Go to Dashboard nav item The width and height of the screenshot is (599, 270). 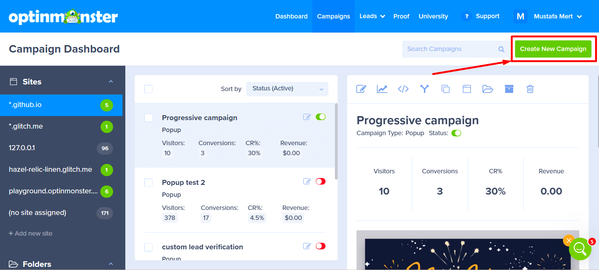[291, 16]
